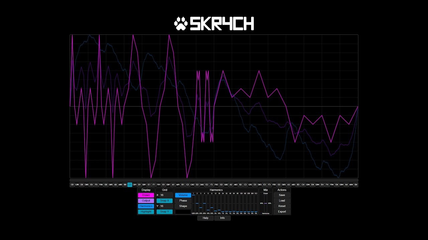Screen dimensions: 428x240
Task: Toggle the Output waveform display
Action: coord(146,200)
